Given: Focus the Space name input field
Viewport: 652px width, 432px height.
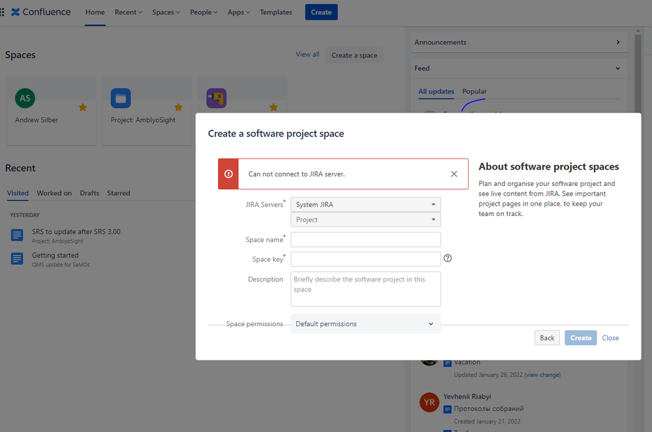Looking at the screenshot, I should point(365,239).
